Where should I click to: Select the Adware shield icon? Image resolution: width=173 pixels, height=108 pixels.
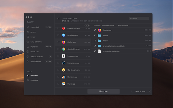coord(28,32)
